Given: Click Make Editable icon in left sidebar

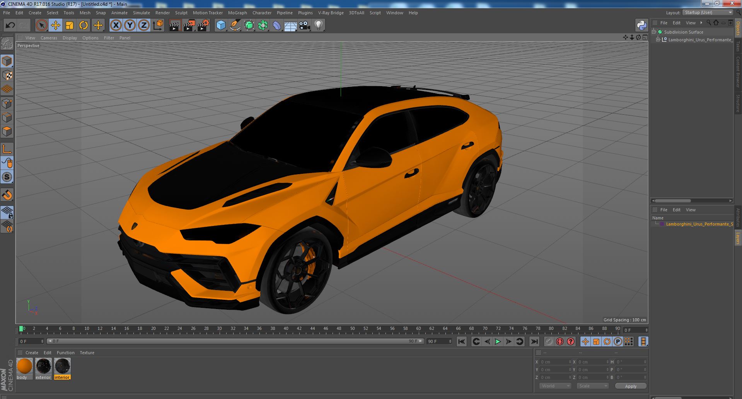Looking at the screenshot, I should pyautogui.click(x=7, y=44).
